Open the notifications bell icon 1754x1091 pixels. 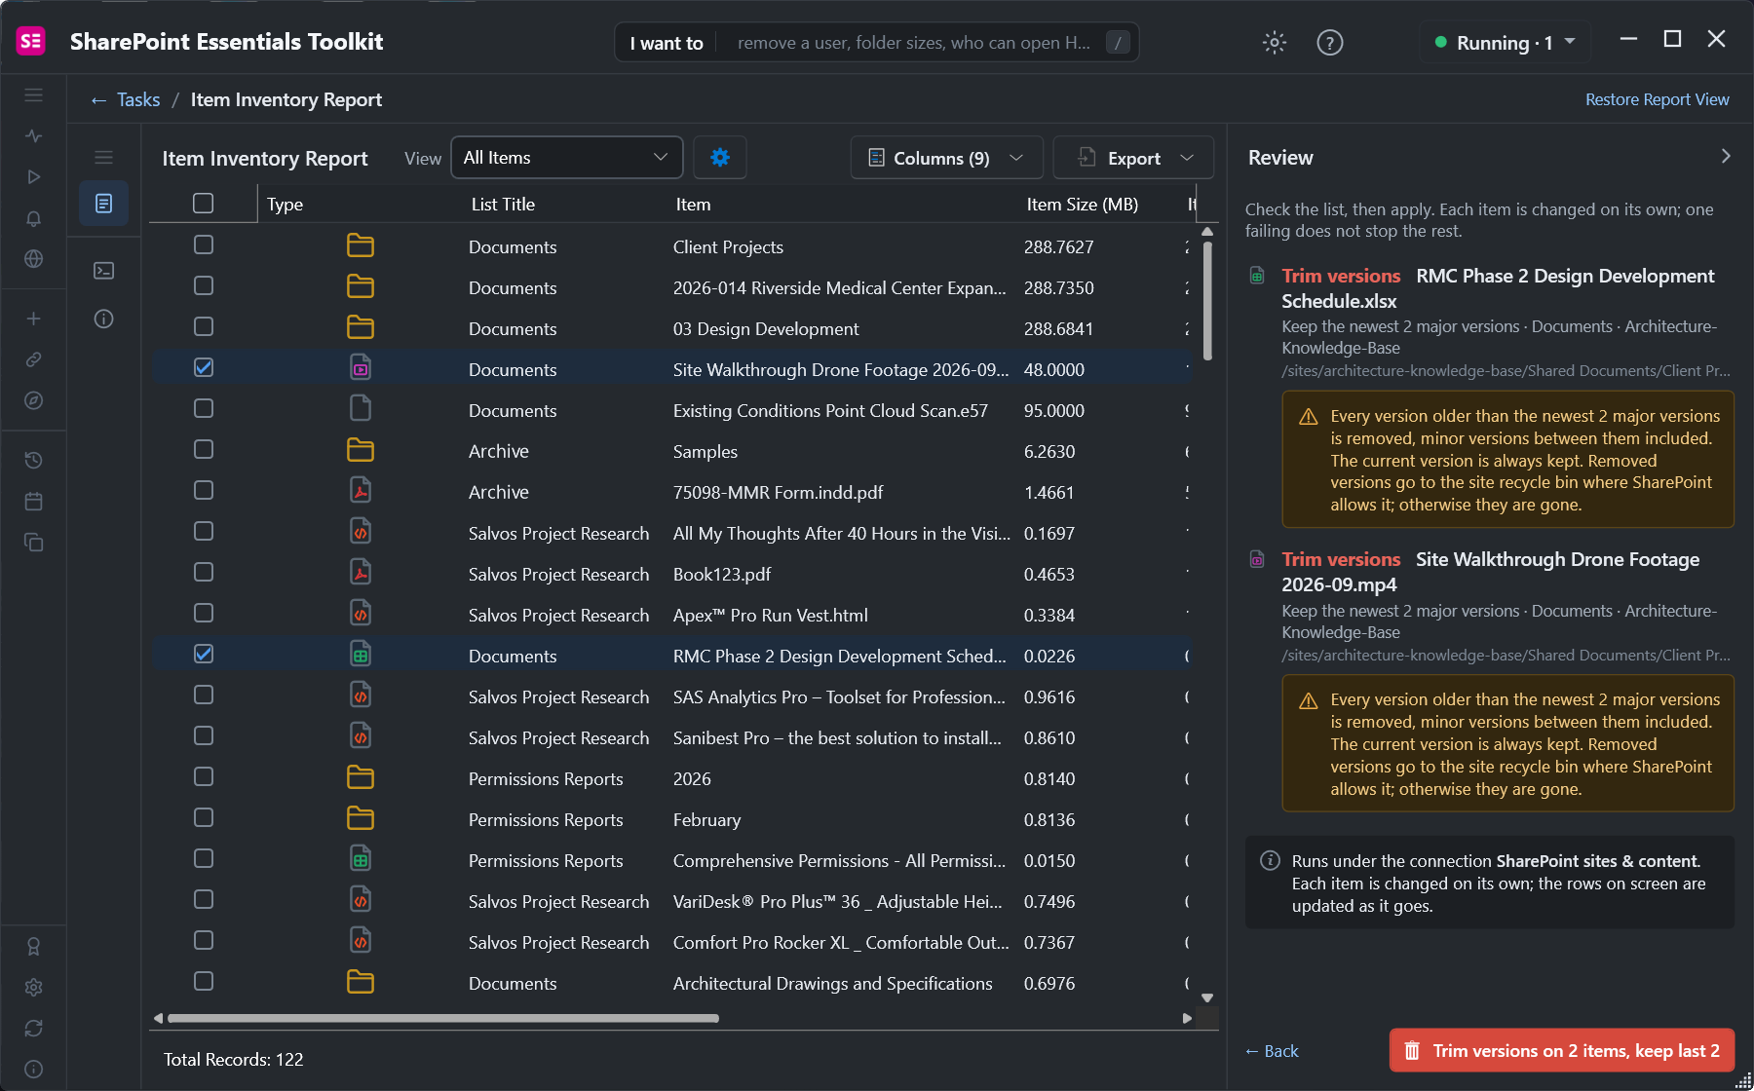tap(33, 218)
